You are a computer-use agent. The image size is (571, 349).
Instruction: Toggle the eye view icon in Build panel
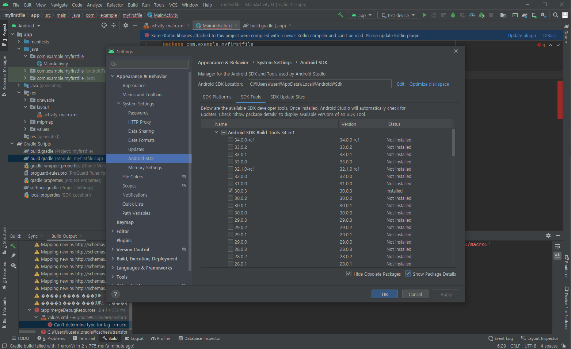coord(13,265)
